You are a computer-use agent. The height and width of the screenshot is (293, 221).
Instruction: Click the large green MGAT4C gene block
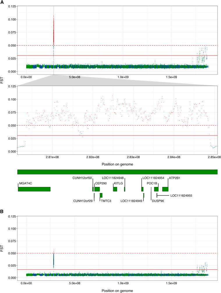[x=34, y=189]
